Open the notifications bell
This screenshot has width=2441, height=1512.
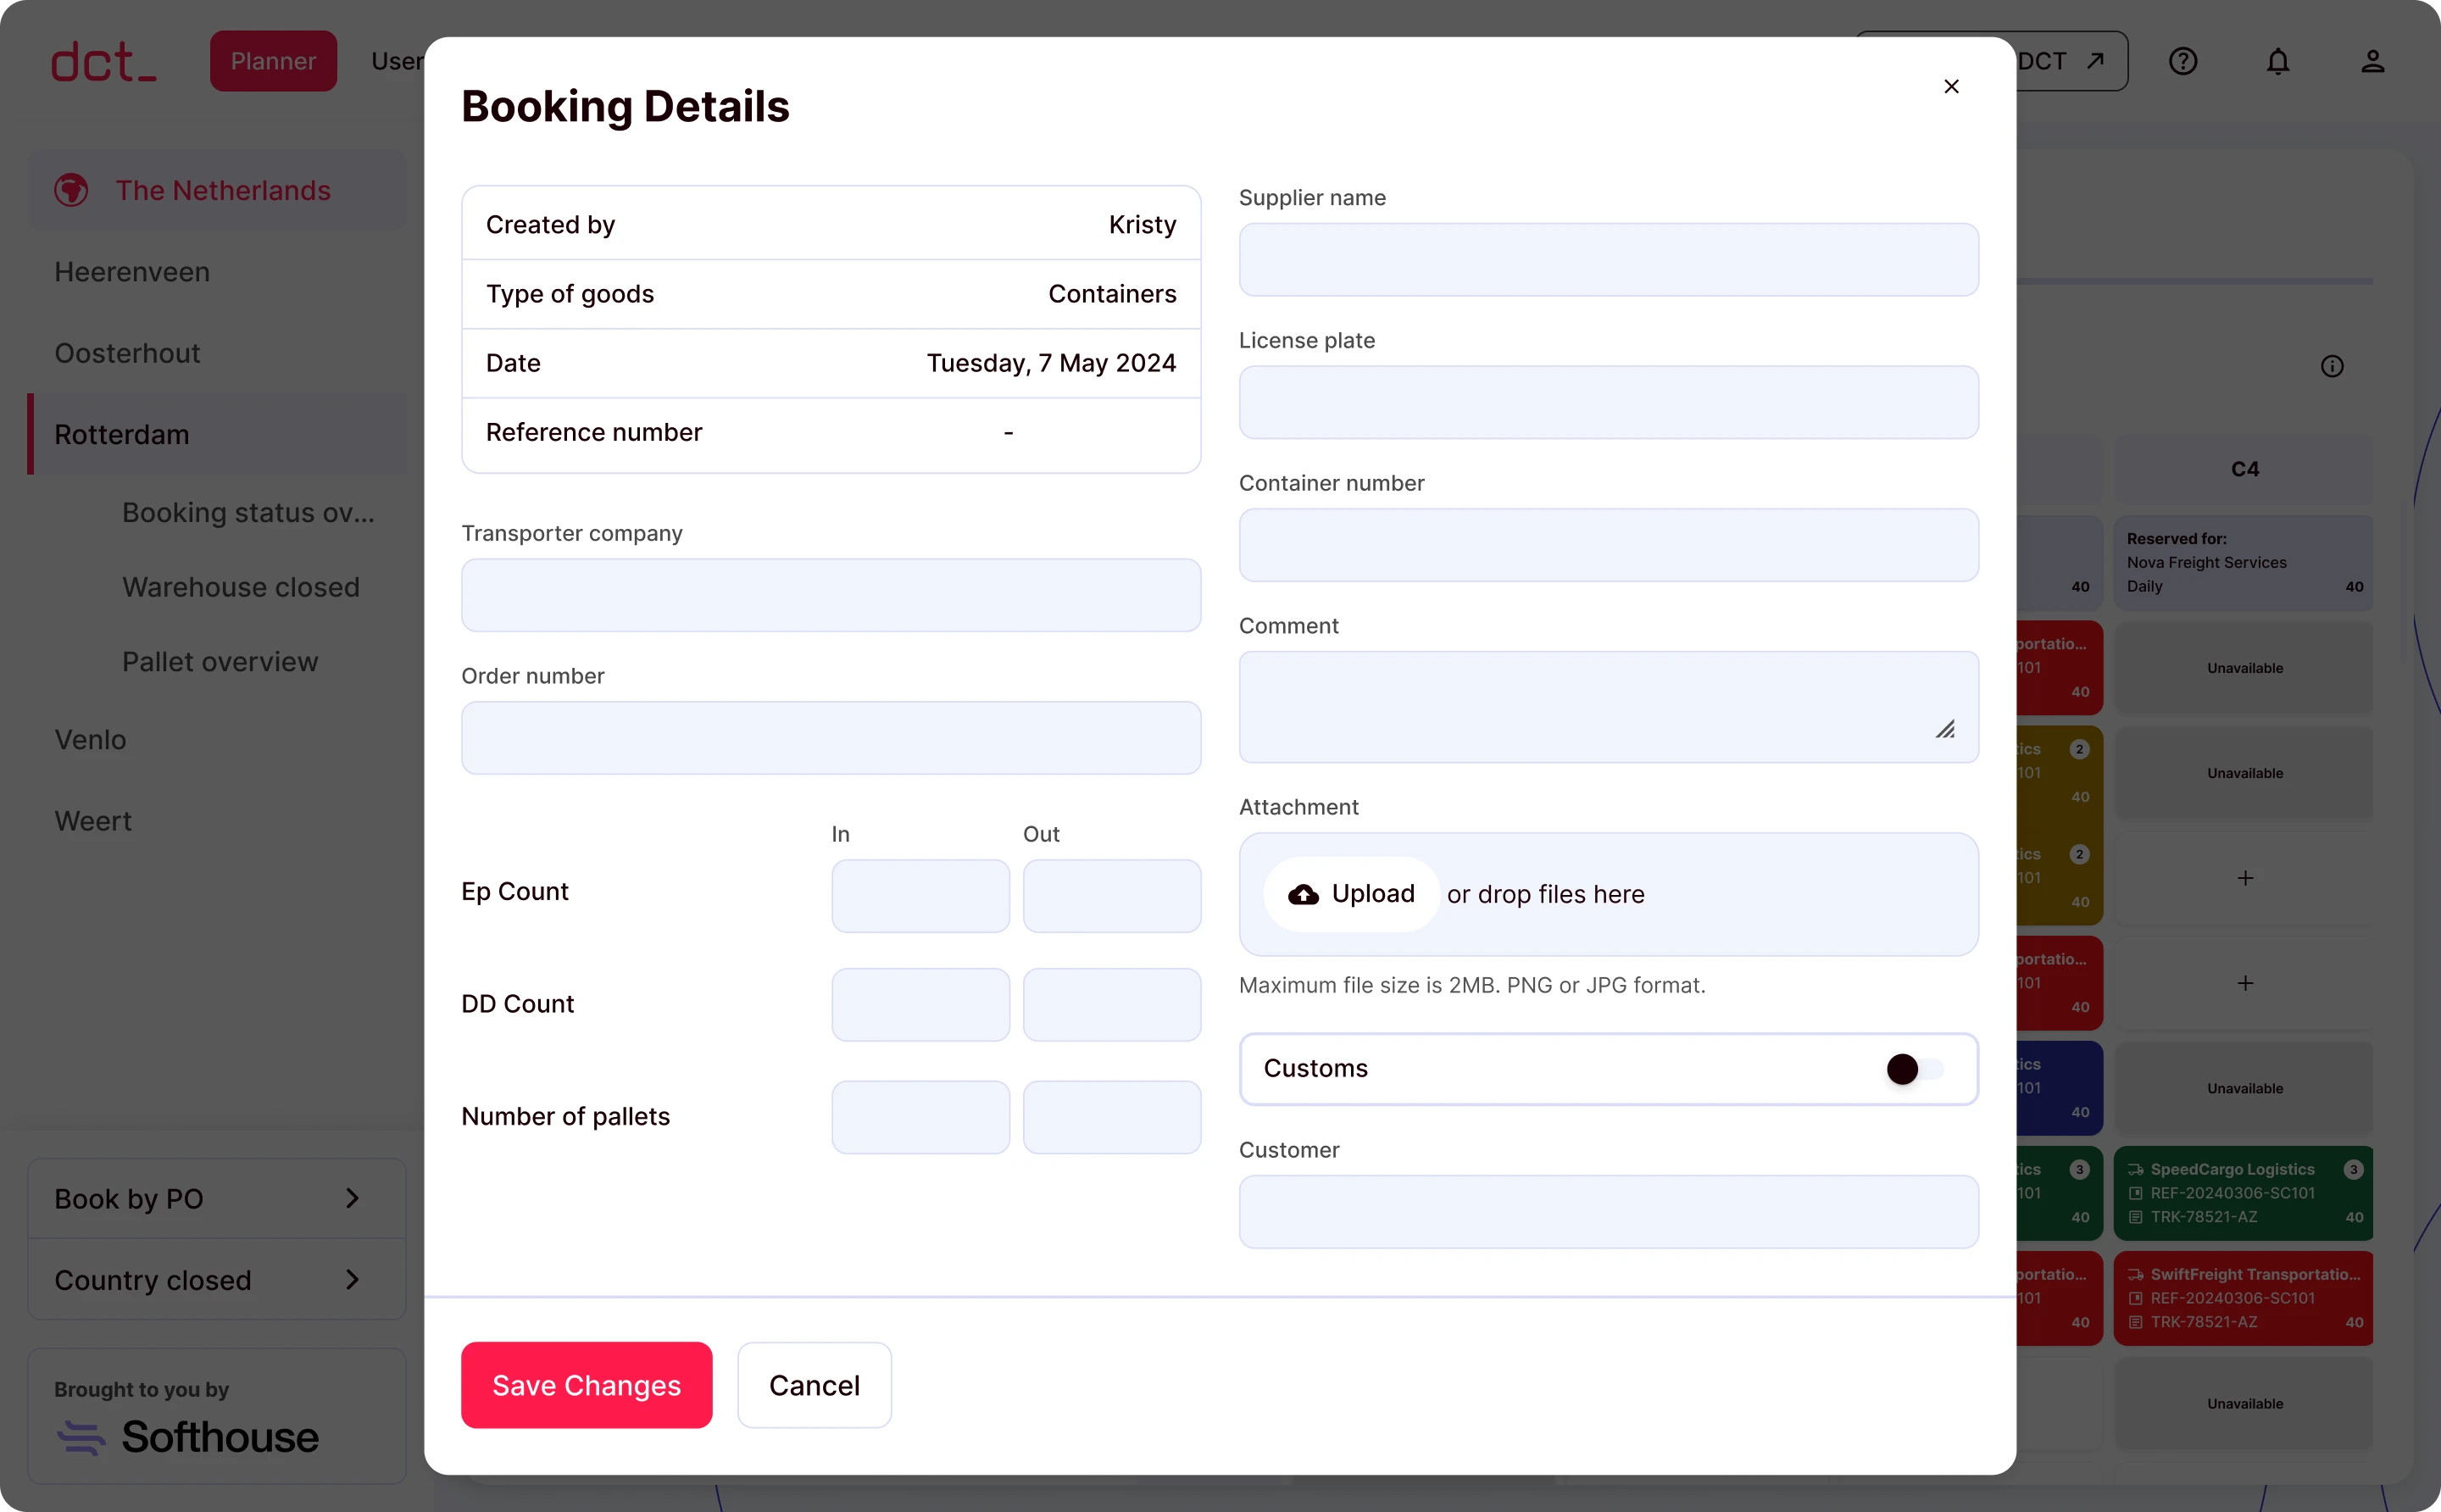pos(2277,62)
